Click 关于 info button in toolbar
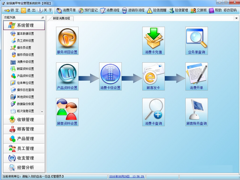 45,10
